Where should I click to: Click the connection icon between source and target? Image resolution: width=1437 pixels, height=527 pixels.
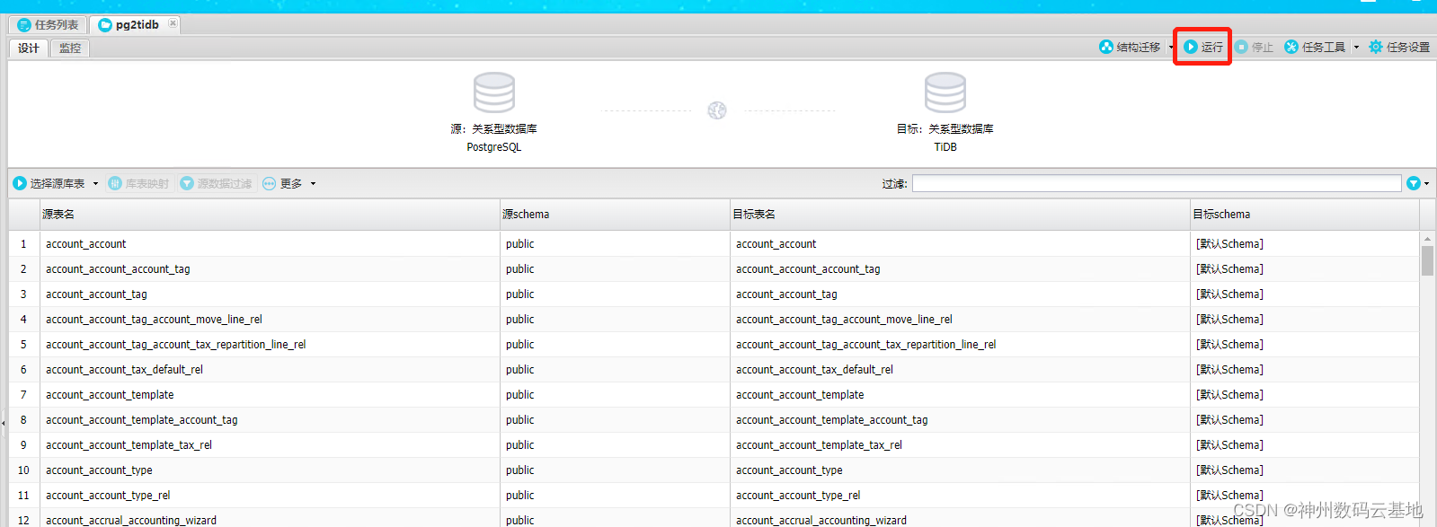[x=716, y=110]
